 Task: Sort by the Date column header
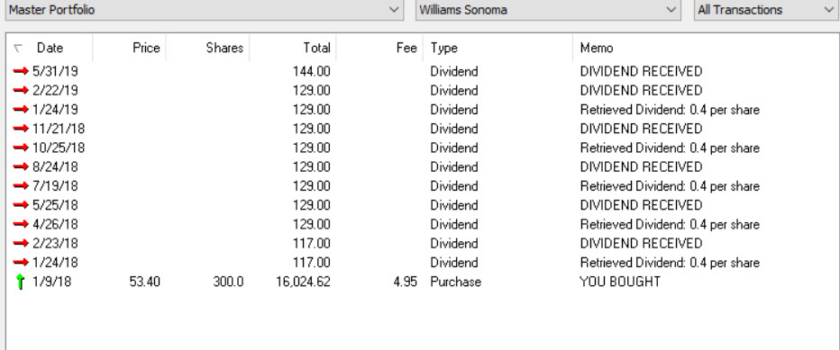tap(50, 49)
